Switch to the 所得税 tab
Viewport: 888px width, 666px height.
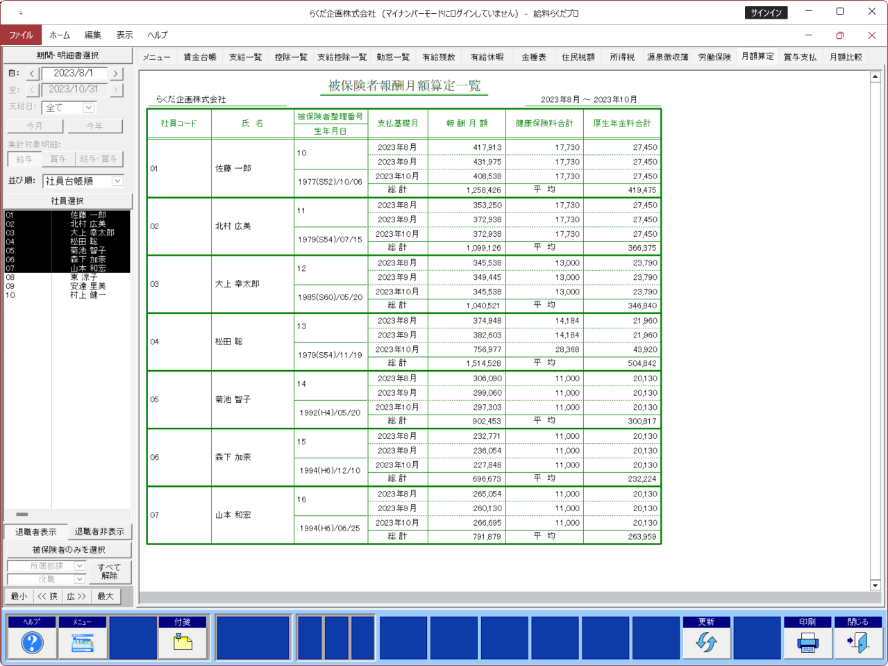tap(623, 57)
